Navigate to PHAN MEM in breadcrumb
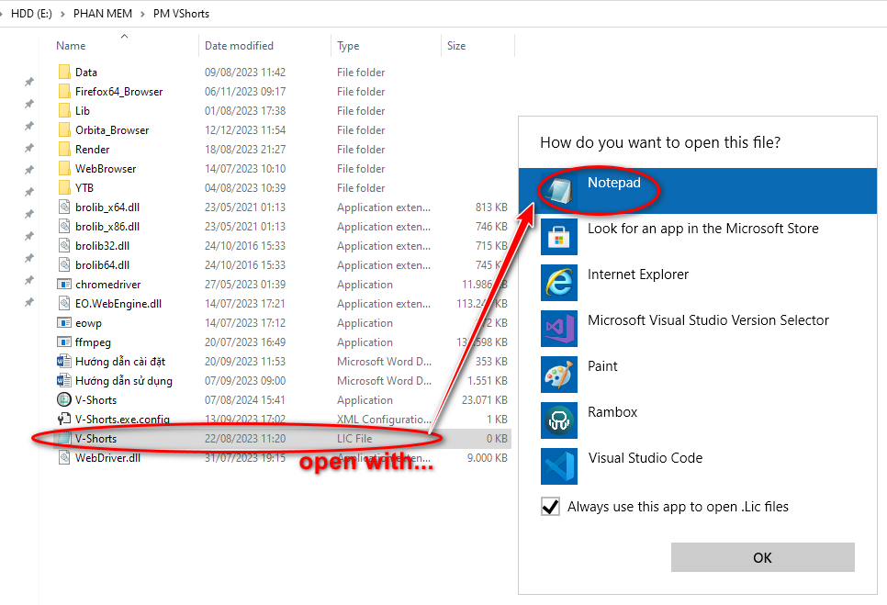 tap(103, 14)
